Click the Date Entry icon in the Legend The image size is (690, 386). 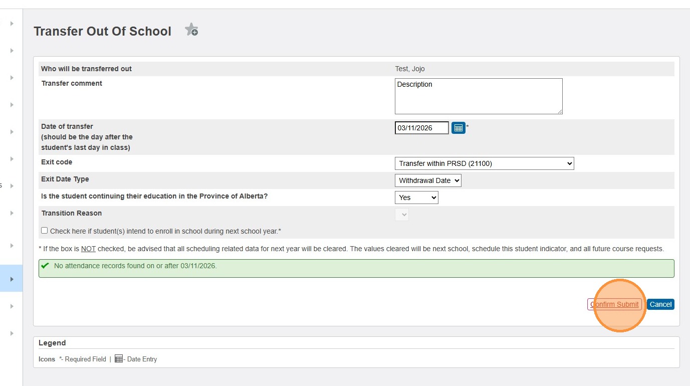coord(119,359)
